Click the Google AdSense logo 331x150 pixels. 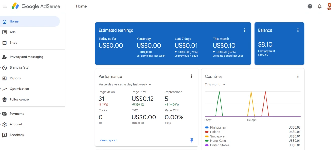[x=36, y=6]
